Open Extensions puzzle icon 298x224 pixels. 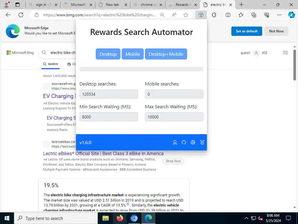point(214,15)
